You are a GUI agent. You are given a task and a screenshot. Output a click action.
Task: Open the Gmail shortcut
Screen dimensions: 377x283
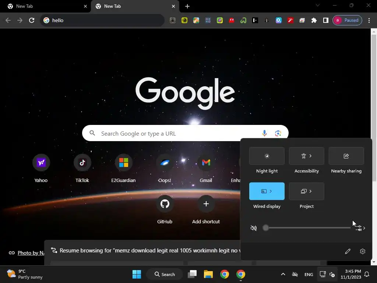206,168
